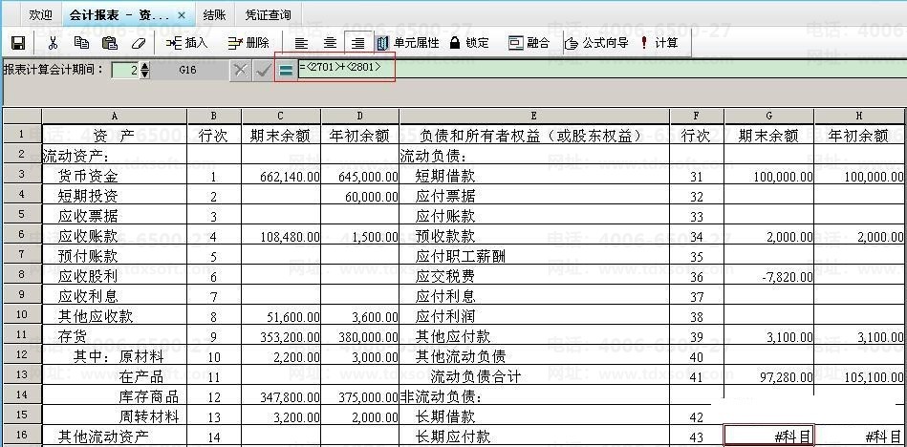Viewport: 907px width, 447px height.
Task: Align cell text to the left
Action: [301, 43]
